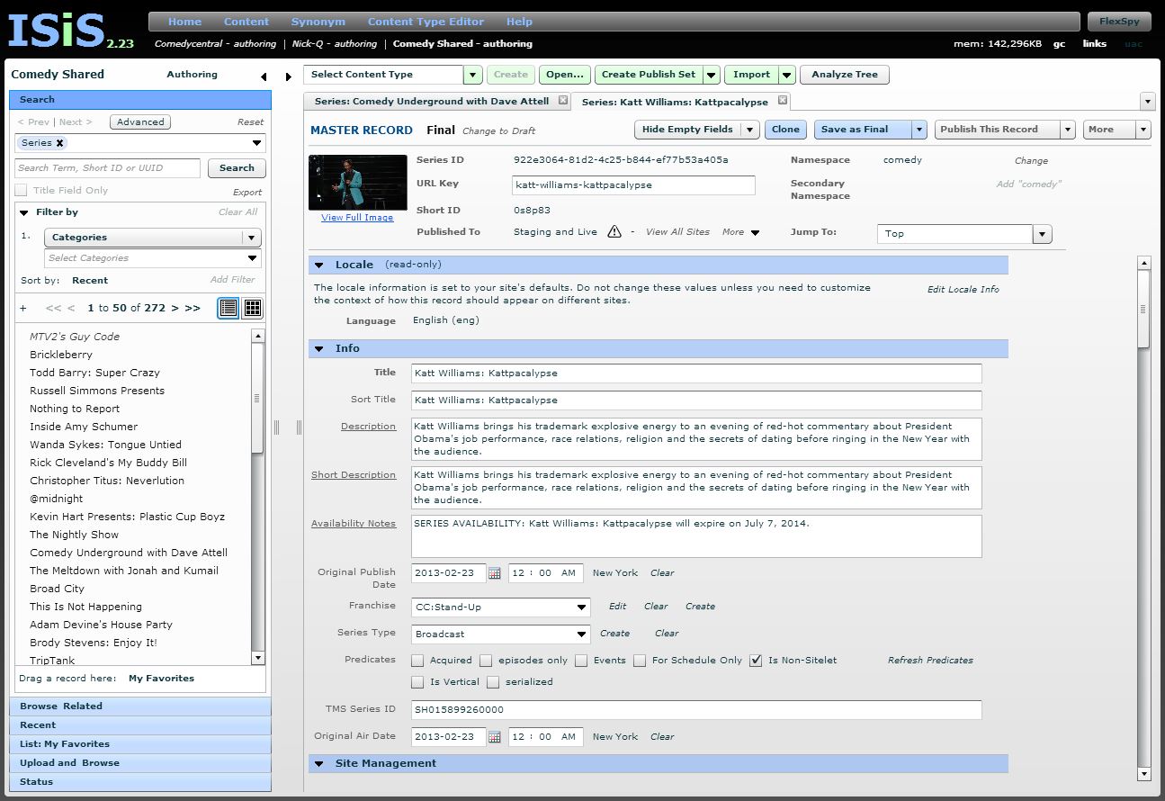The image size is (1165, 801).
Task: Open the Content Type Editor menu
Action: (x=426, y=22)
